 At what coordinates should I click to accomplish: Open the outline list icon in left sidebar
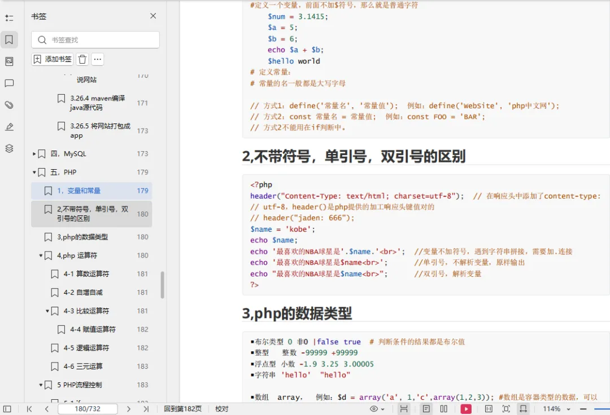pos(9,18)
